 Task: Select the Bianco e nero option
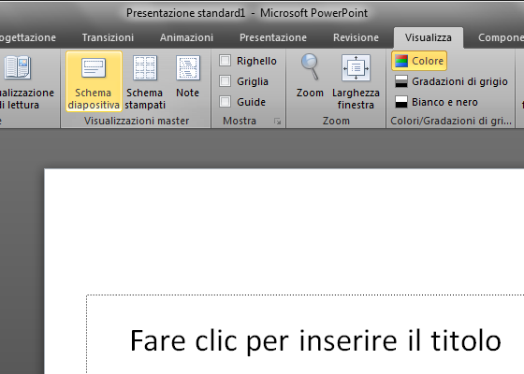pos(436,102)
